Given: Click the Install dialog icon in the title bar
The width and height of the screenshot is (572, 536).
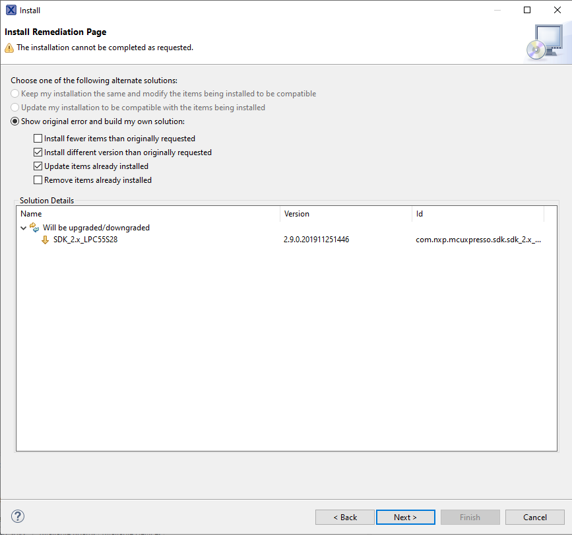Looking at the screenshot, I should pyautogui.click(x=9, y=10).
